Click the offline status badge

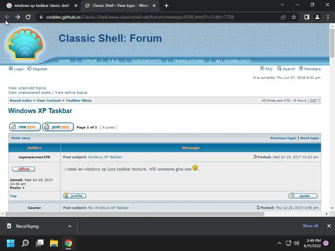click(x=24, y=169)
